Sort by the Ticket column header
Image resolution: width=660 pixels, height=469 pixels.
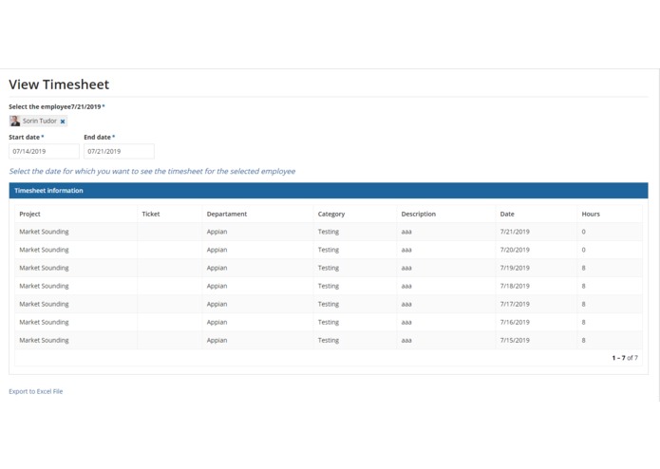(151, 215)
